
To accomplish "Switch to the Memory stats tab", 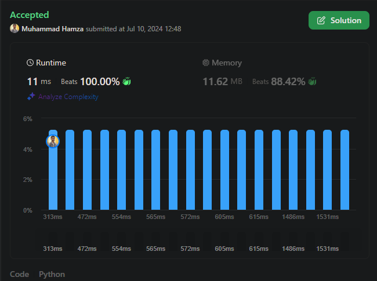I will click(222, 63).
